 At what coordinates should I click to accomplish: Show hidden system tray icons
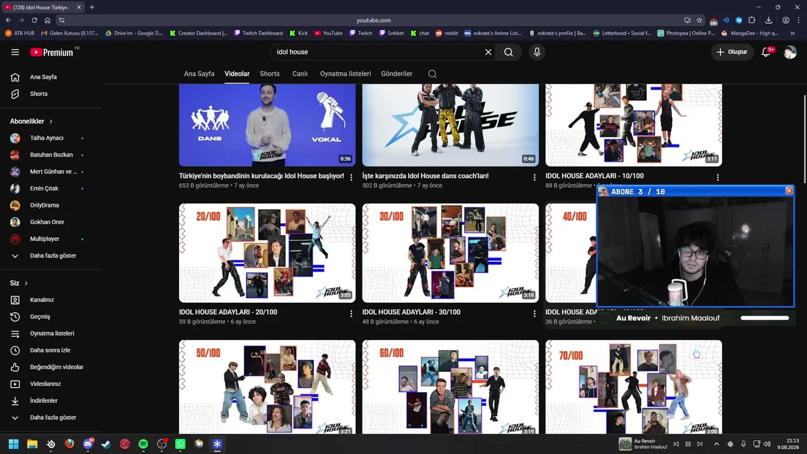[x=716, y=444]
